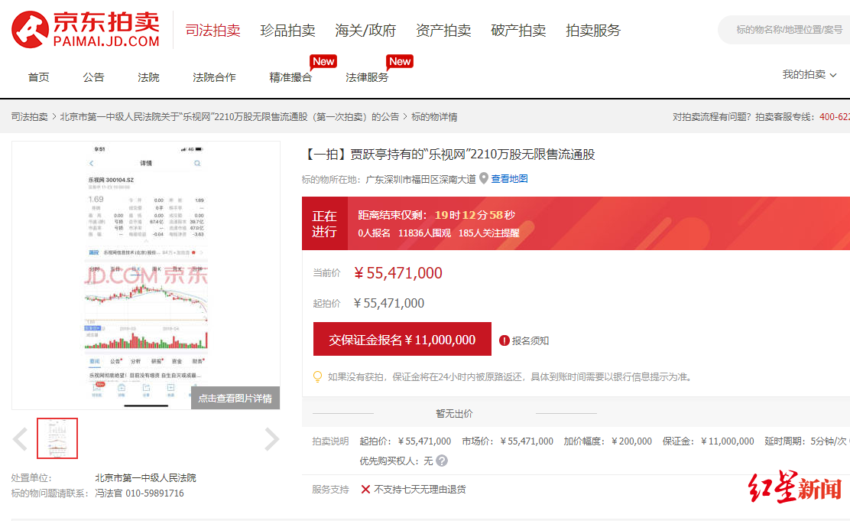This screenshot has height=521, width=850.
Task: Switch to the 公告 navigation tab
Action: pyautogui.click(x=93, y=77)
